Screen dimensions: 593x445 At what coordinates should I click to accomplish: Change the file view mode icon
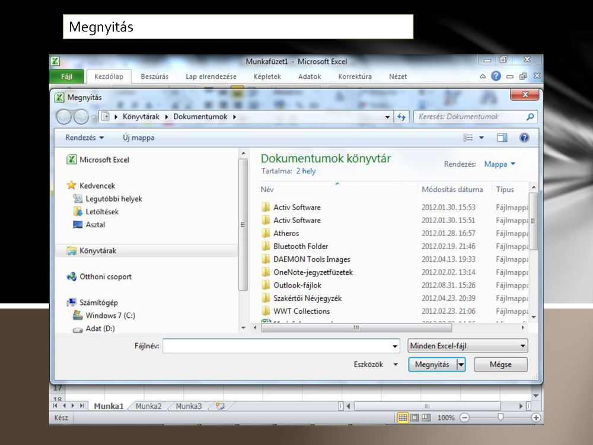(x=468, y=138)
